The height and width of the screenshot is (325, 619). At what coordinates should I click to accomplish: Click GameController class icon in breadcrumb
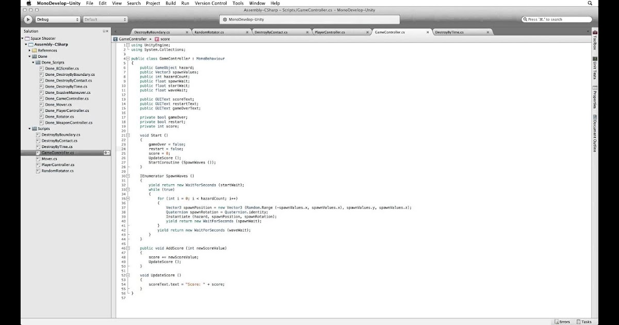(x=115, y=39)
